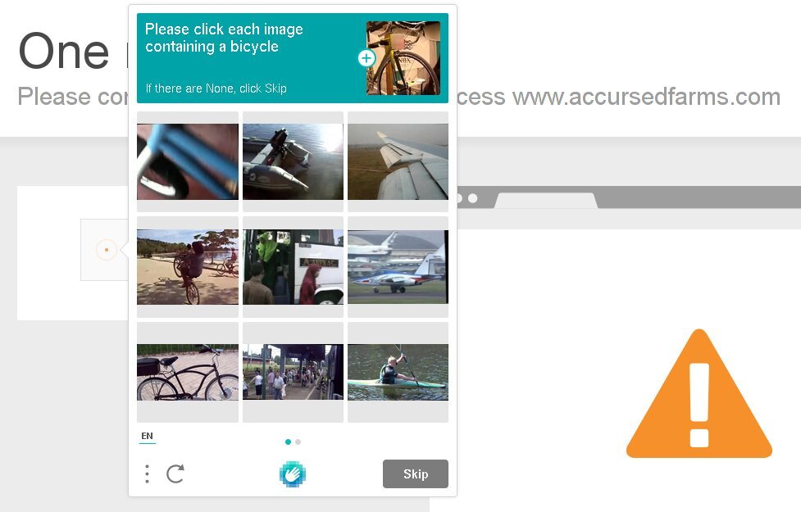Select the second gray pagination dot

point(298,442)
